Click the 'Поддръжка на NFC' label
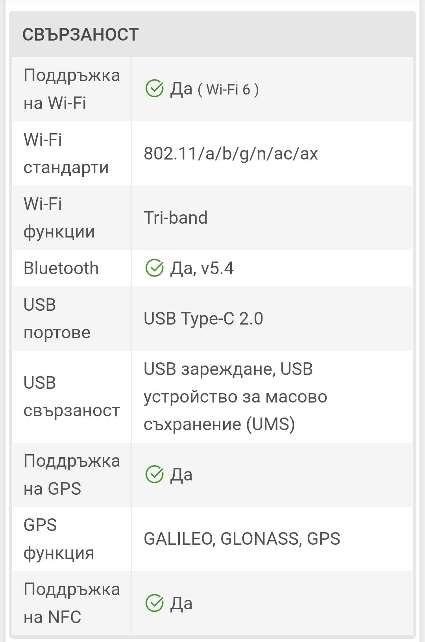The height and width of the screenshot is (642, 425). pos(72,603)
